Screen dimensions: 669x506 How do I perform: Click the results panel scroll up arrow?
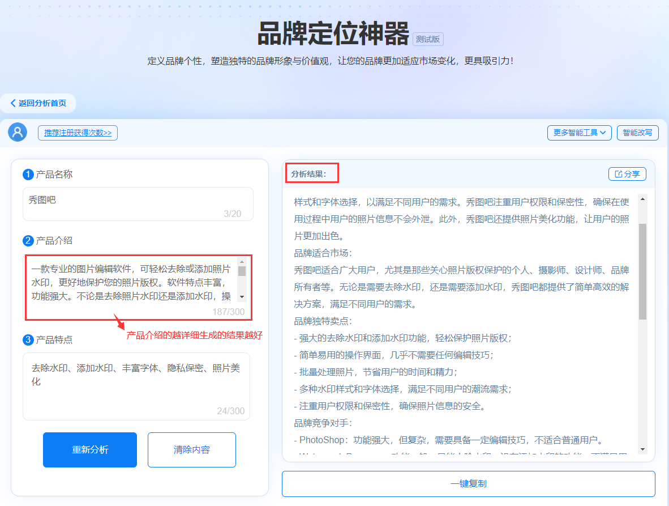pyautogui.click(x=642, y=199)
